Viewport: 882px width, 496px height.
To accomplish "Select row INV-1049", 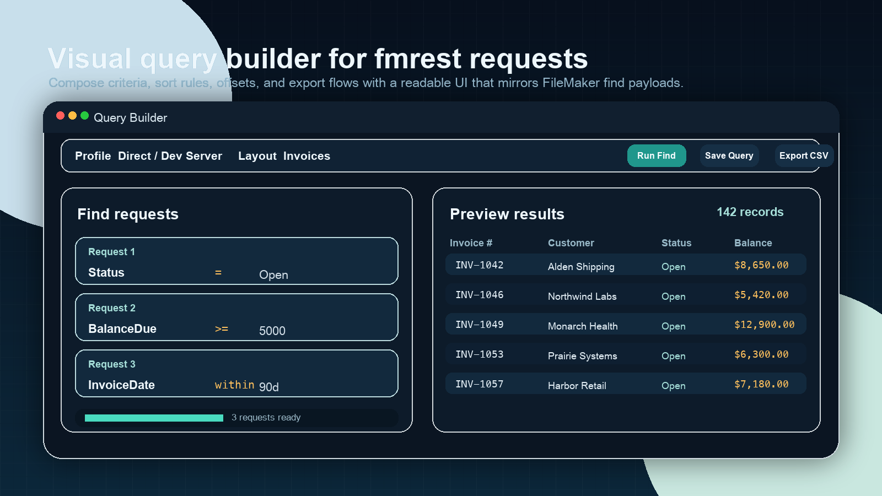I will [626, 324].
